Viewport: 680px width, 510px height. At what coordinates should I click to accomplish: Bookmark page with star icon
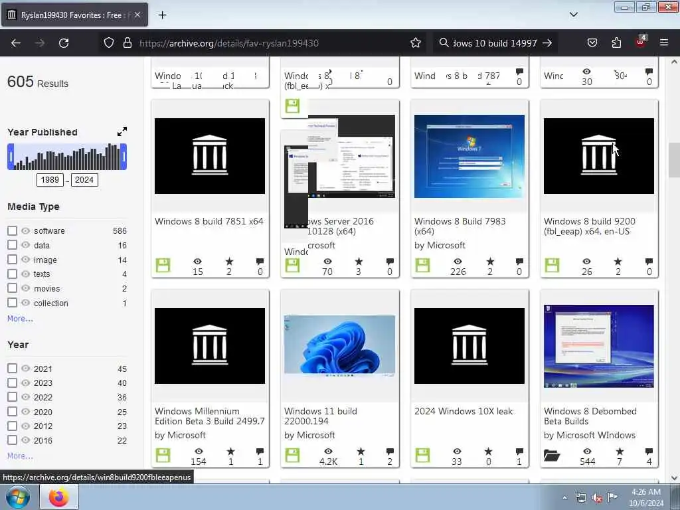(416, 42)
